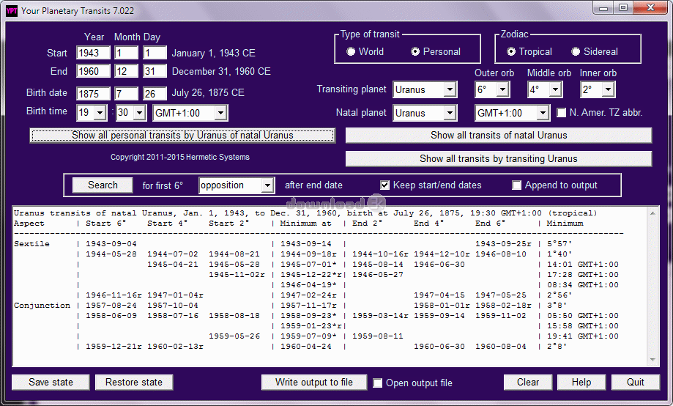Click the date 1957-08-24 in output
The image size is (673, 406).
(x=111, y=306)
